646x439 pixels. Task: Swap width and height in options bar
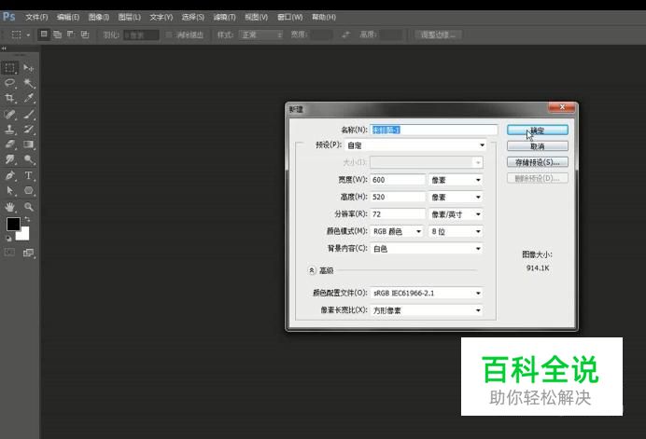[x=345, y=35]
